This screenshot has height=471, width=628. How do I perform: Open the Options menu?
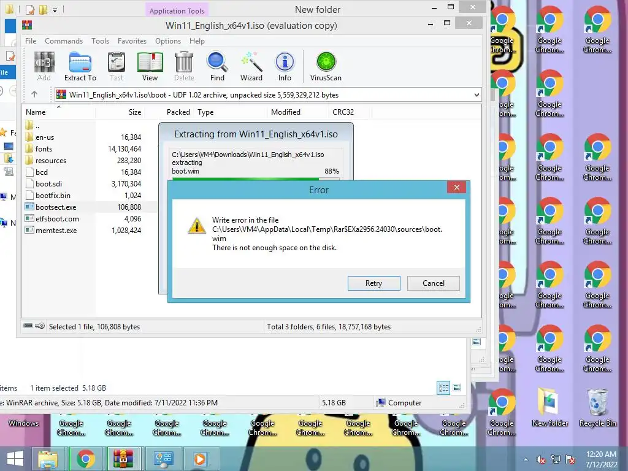coord(168,41)
